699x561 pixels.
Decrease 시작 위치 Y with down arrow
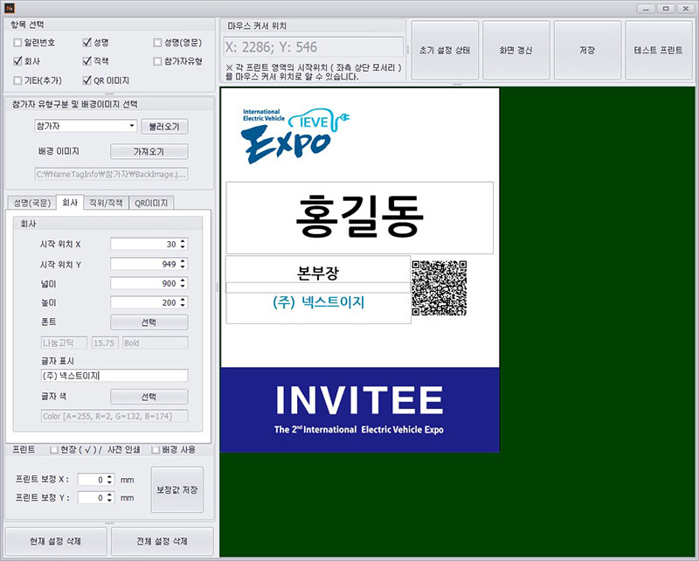tap(183, 267)
